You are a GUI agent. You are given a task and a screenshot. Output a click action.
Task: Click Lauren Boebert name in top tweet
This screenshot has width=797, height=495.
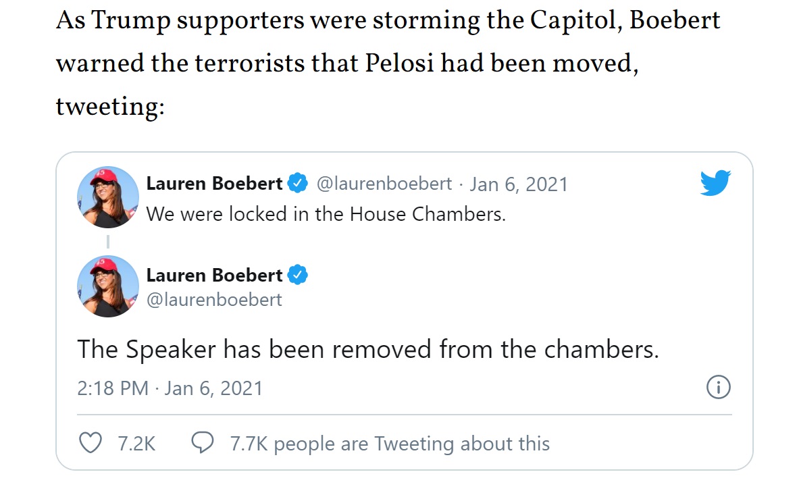[214, 183]
